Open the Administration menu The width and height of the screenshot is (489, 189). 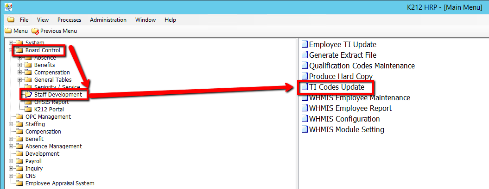(108, 20)
